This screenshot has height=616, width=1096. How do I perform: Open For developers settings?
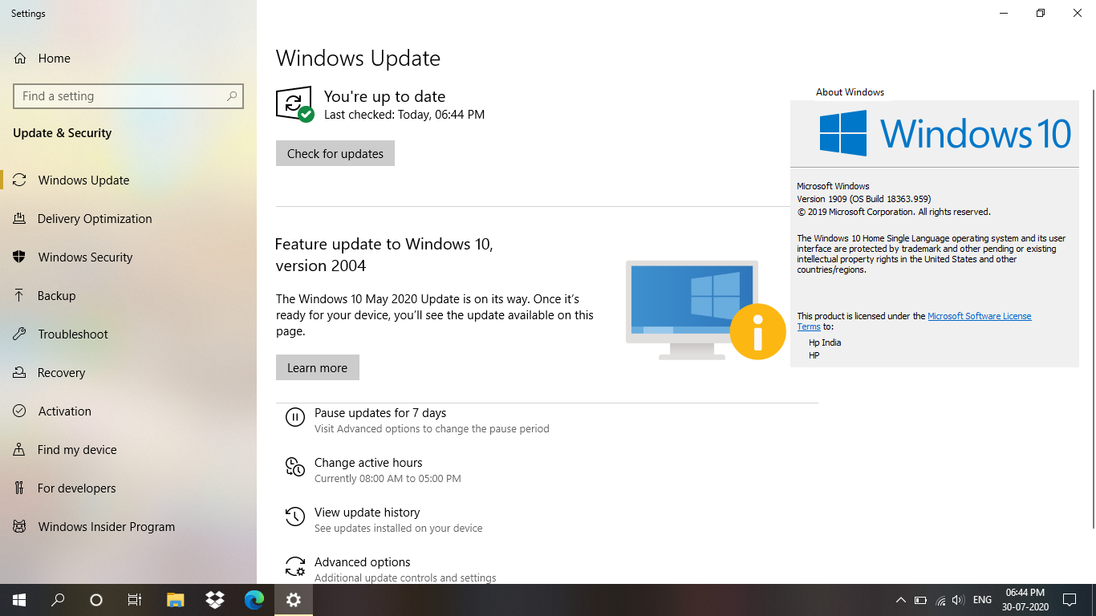tap(128, 488)
